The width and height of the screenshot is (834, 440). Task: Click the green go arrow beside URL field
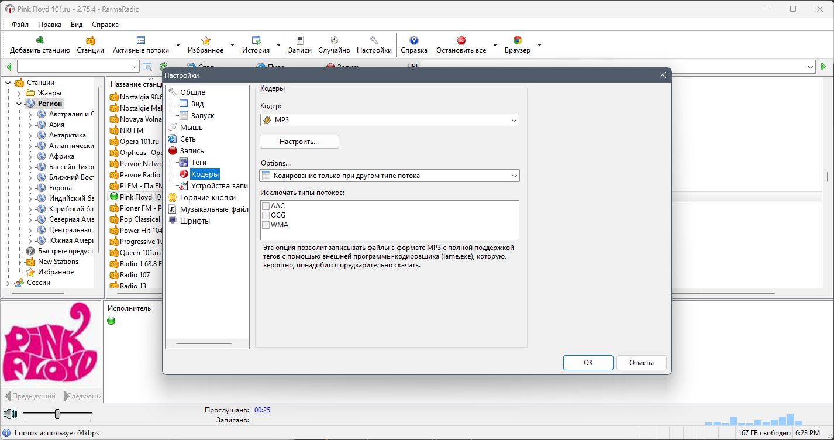[823, 67]
